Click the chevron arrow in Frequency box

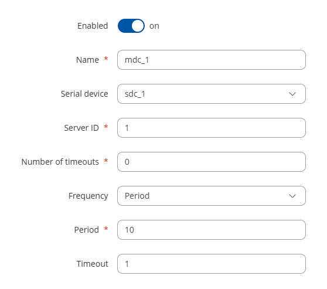pos(292,196)
